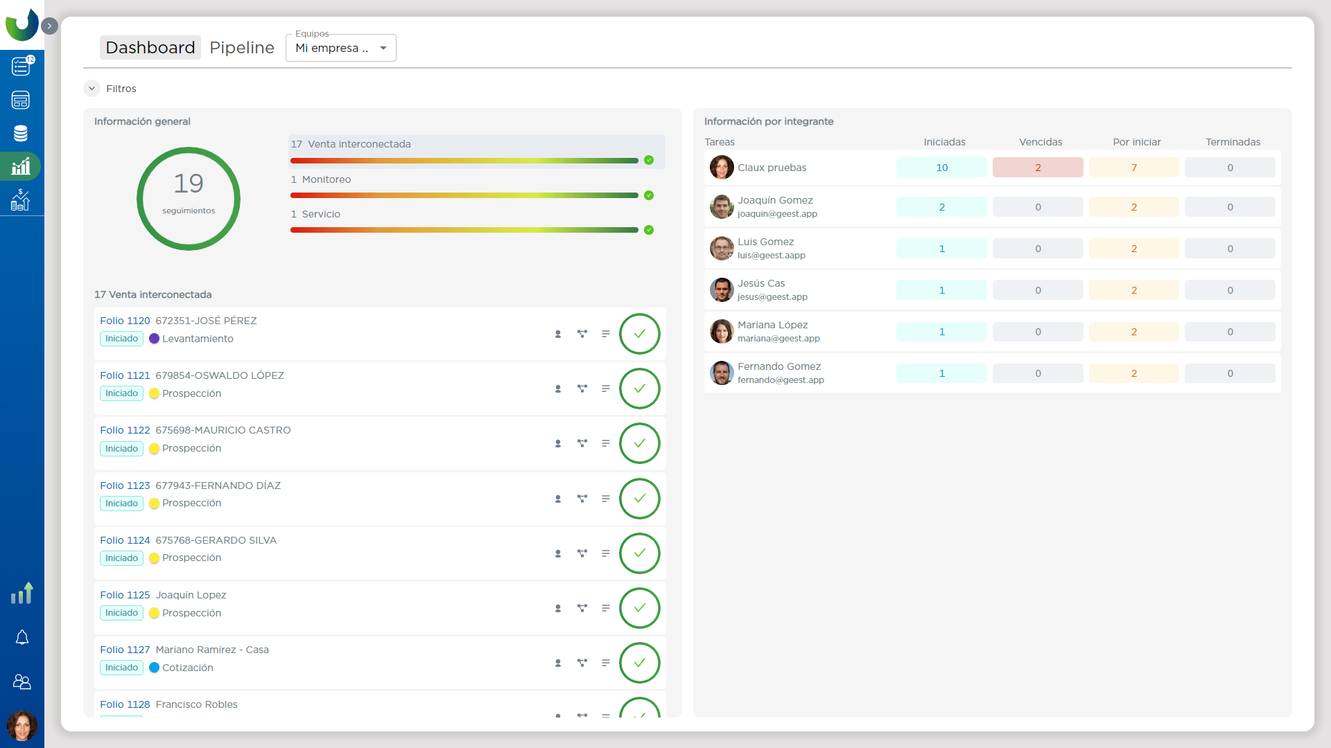This screenshot has width=1331, height=748.
Task: Select the Monitoreo progress bar
Action: coord(464,195)
